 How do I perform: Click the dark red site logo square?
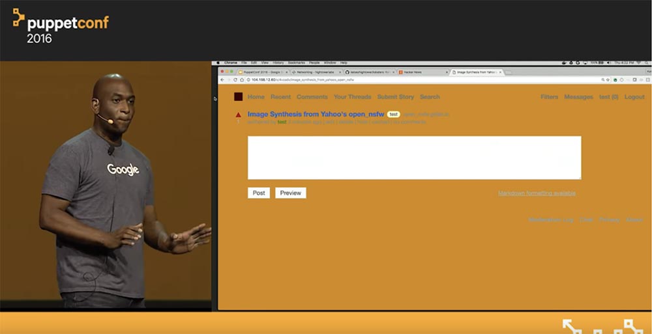[x=238, y=97]
